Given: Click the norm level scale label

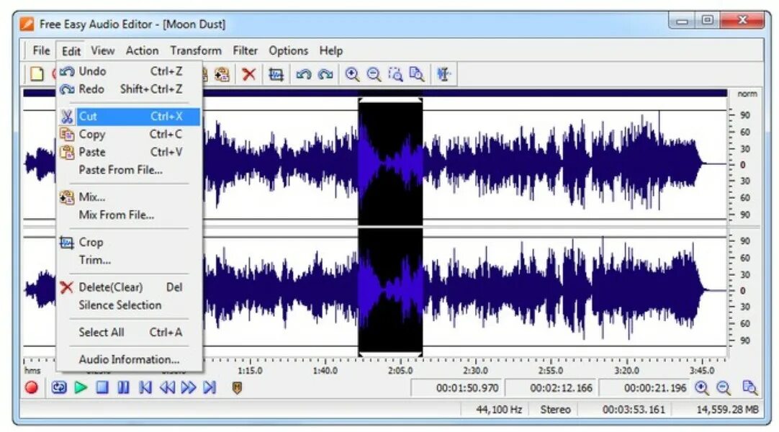Looking at the screenshot, I should [747, 94].
